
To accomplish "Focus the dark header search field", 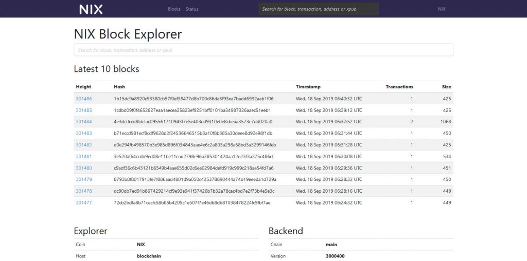I will tap(319, 9).
